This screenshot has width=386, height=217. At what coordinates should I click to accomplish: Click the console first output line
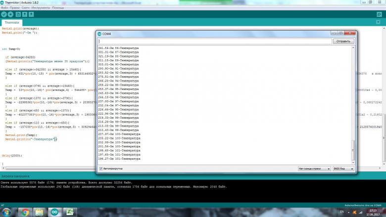[66, 182]
